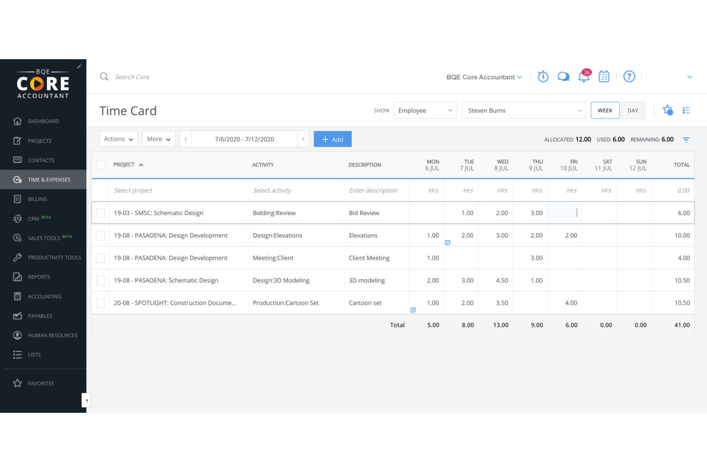Open the Employee show dropdown
The image size is (707, 472).
tap(425, 110)
